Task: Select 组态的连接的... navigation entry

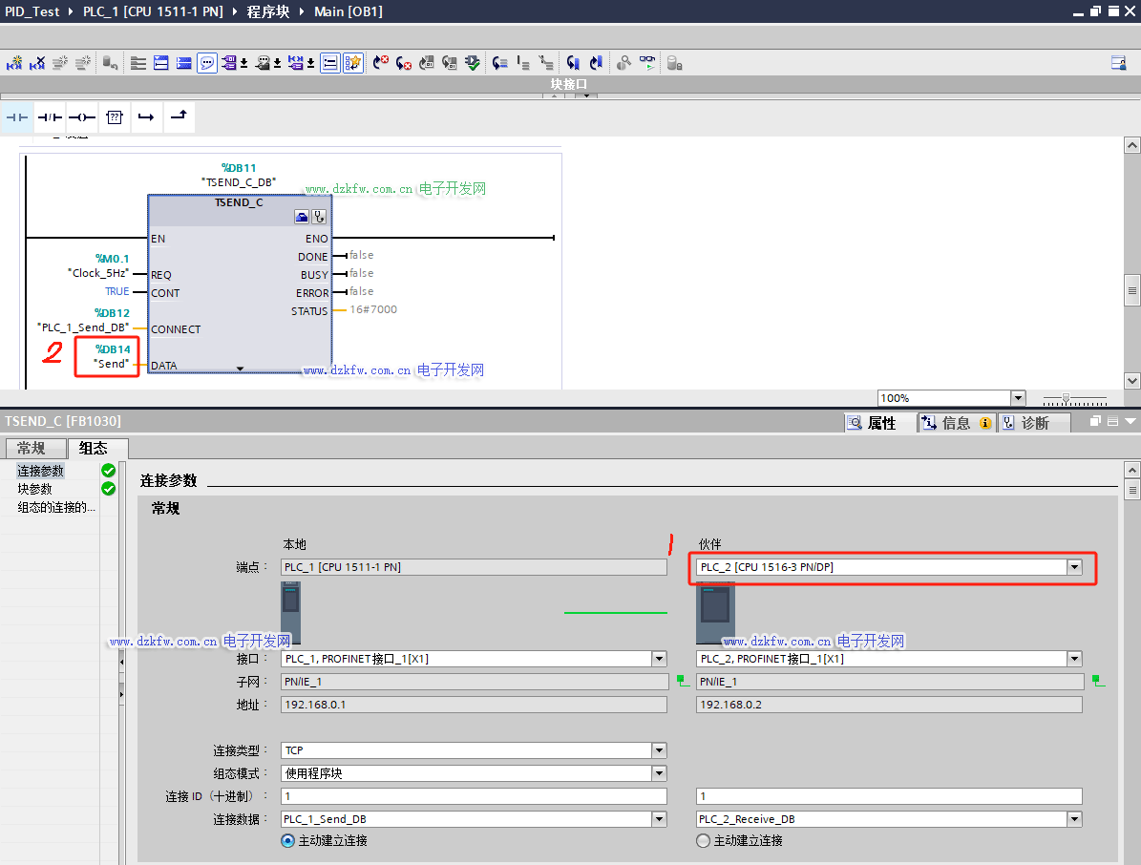Action: point(56,507)
